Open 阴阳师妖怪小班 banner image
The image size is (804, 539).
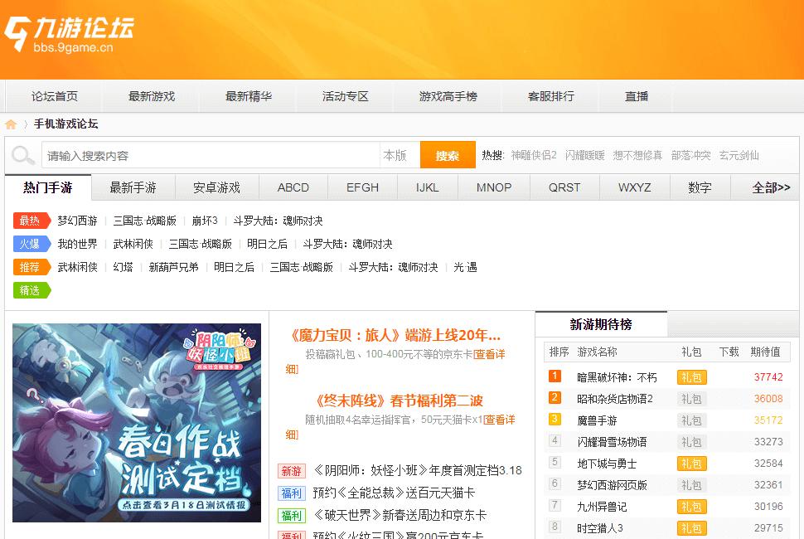[137, 423]
